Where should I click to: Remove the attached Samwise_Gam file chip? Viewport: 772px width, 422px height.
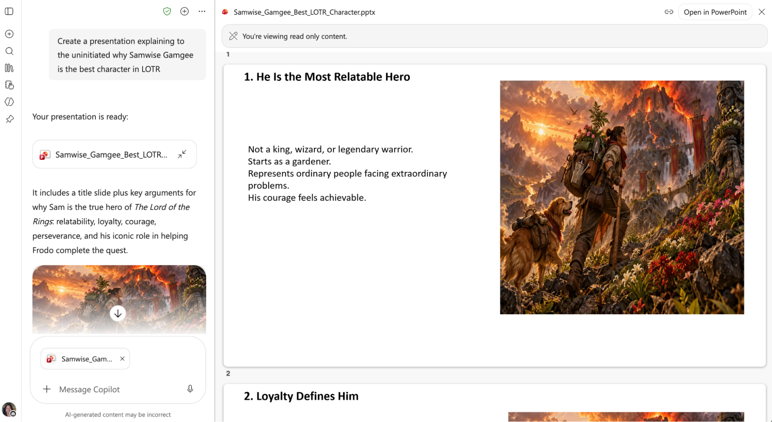122,359
